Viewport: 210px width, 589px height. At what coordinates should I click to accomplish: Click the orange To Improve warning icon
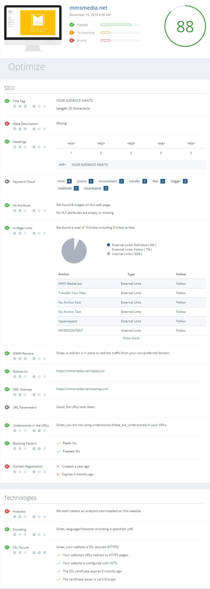[x=72, y=33]
